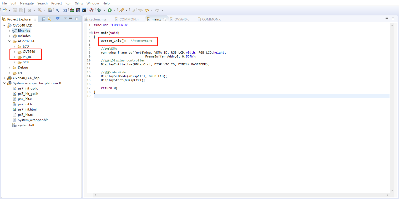Start debugging with the bug icon
The image size is (399, 199).
[x=99, y=10]
